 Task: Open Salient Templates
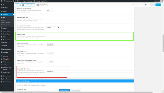pyautogui.click(x=28, y=5)
